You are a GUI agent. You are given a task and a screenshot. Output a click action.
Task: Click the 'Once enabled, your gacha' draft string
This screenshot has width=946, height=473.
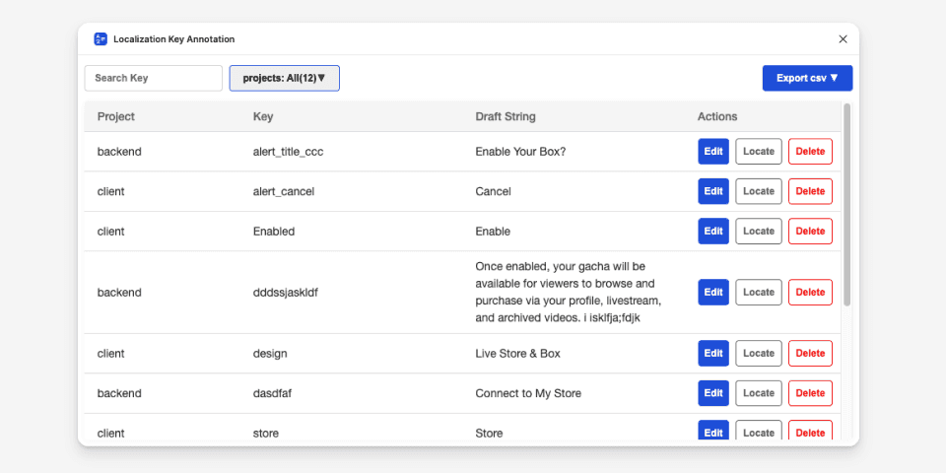[569, 293]
